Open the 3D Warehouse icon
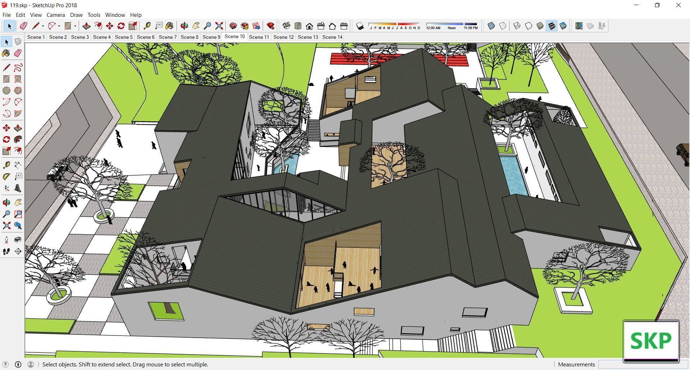The image size is (690, 370). [233, 26]
